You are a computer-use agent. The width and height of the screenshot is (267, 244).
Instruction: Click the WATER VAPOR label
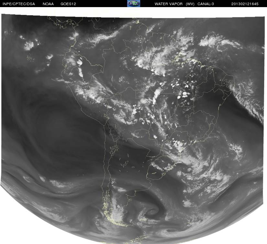click(x=169, y=4)
